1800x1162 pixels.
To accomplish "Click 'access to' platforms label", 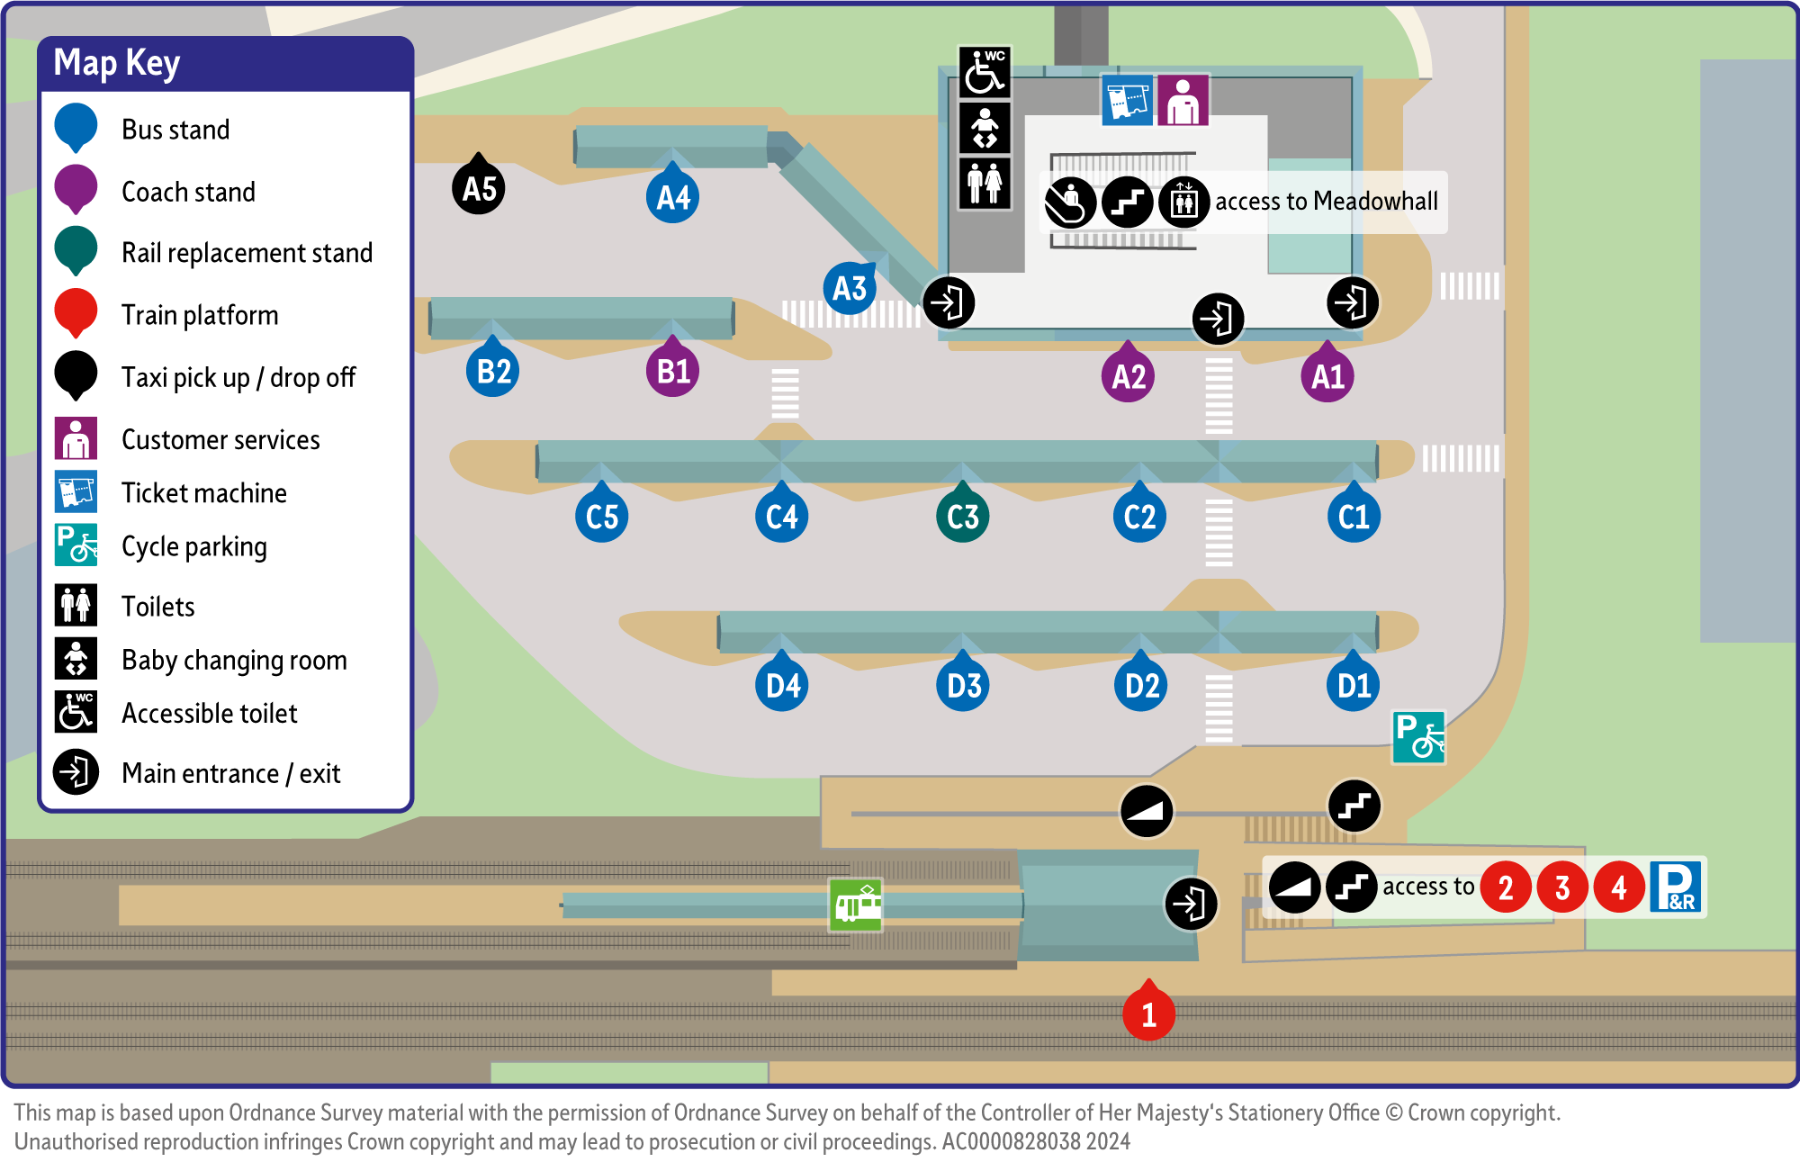I will [1428, 887].
